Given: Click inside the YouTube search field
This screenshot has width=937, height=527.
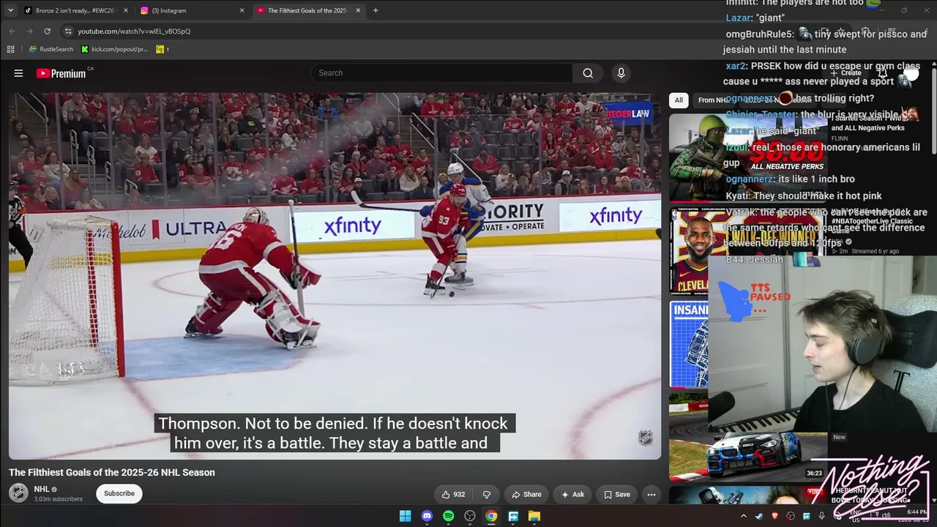Looking at the screenshot, I should (441, 73).
